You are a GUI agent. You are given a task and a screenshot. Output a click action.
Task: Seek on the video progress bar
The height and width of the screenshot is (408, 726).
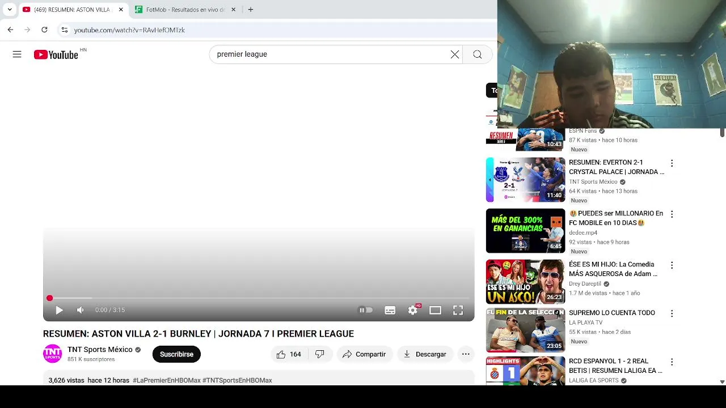click(x=259, y=298)
